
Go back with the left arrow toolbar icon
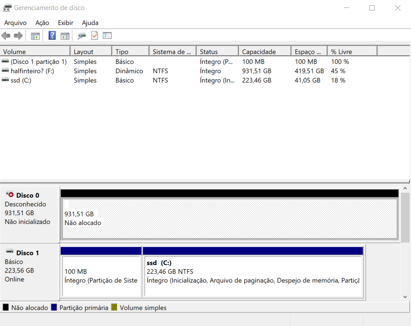(x=6, y=35)
